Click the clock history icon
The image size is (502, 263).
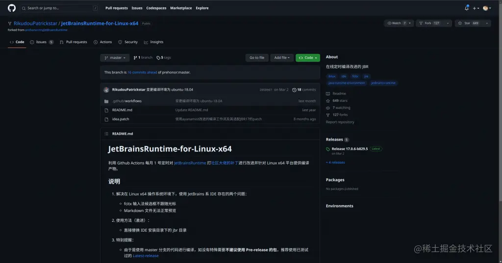click(294, 90)
